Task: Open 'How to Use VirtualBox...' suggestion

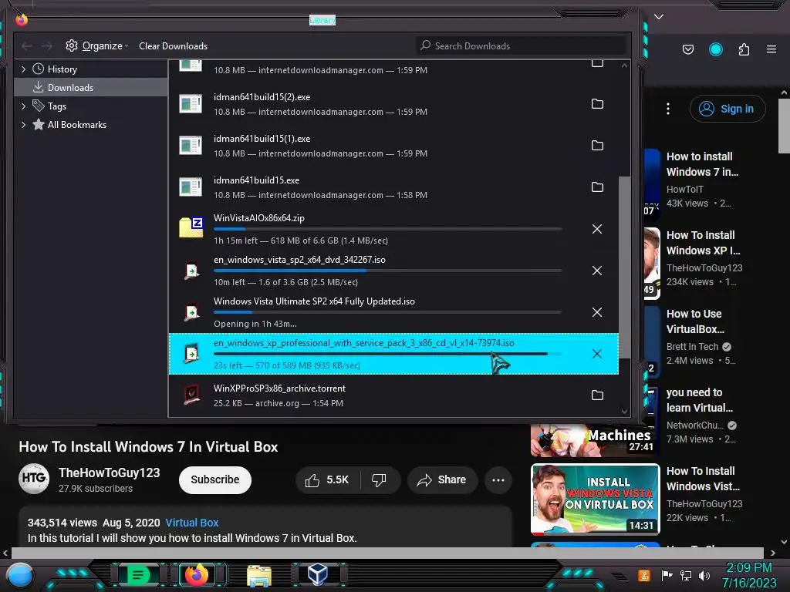Action: [695, 321]
